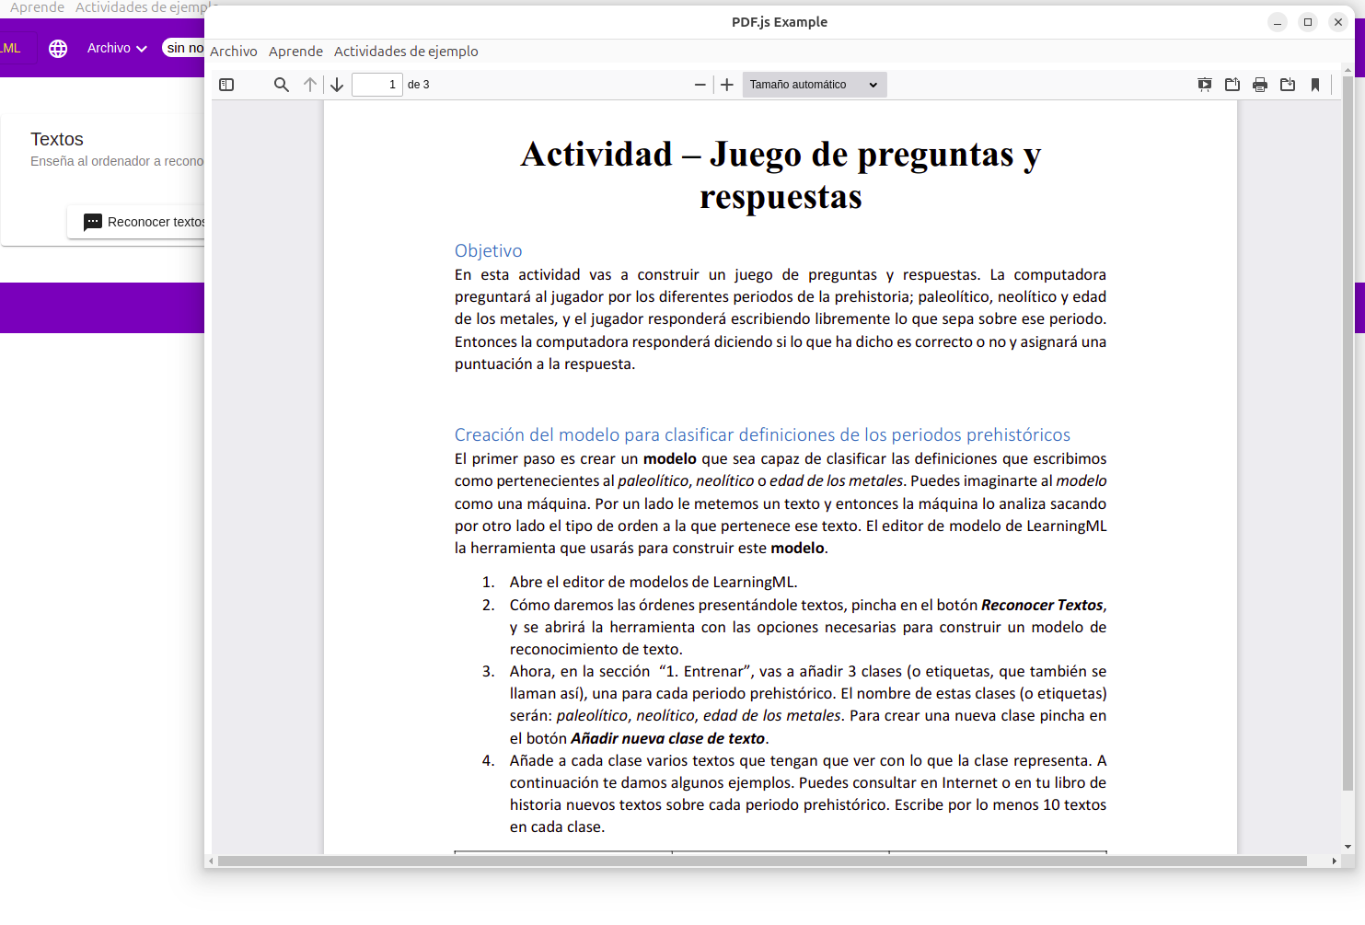1365x925 pixels.
Task: Toggle the PDF viewer sidebar
Action: (x=226, y=85)
